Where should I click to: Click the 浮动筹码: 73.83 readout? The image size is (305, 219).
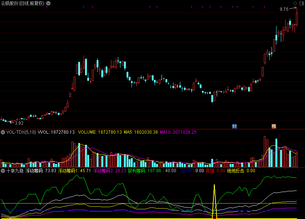point(41,171)
